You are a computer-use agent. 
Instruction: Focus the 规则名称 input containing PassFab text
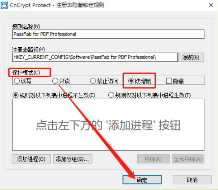tap(108, 34)
